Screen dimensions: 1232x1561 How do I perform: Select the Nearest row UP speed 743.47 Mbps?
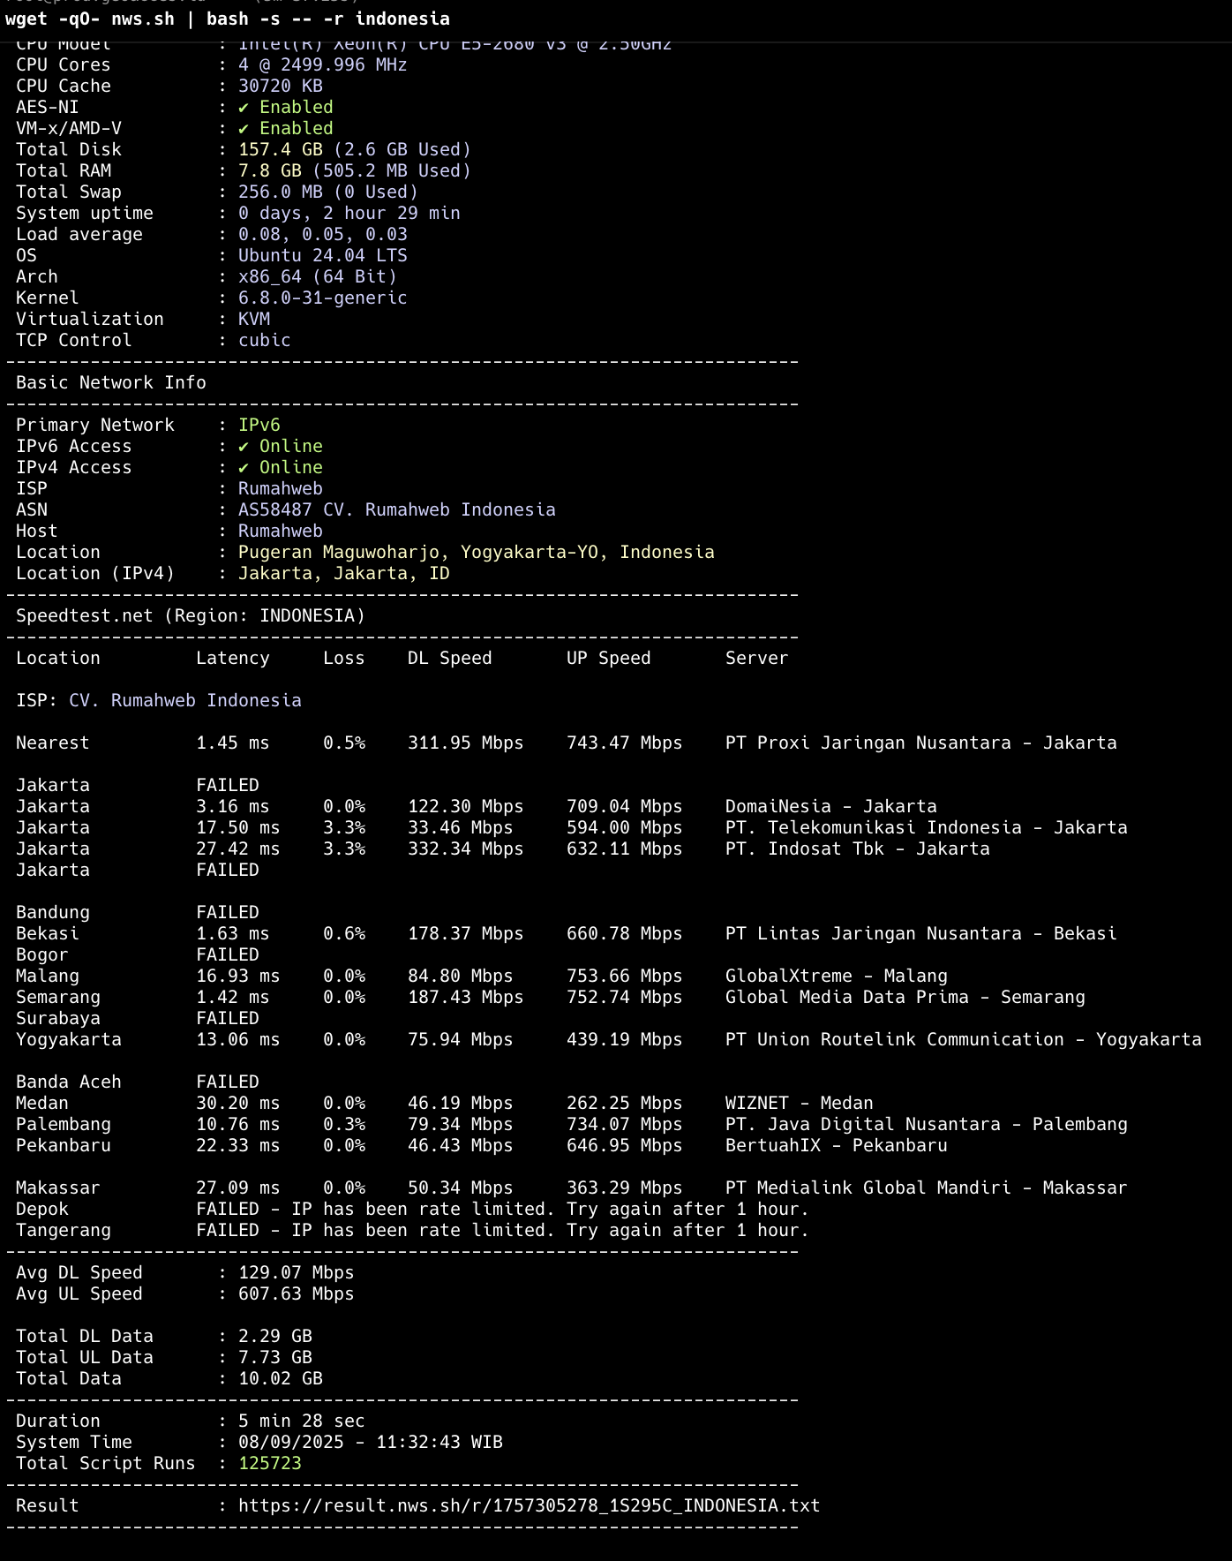(x=625, y=743)
